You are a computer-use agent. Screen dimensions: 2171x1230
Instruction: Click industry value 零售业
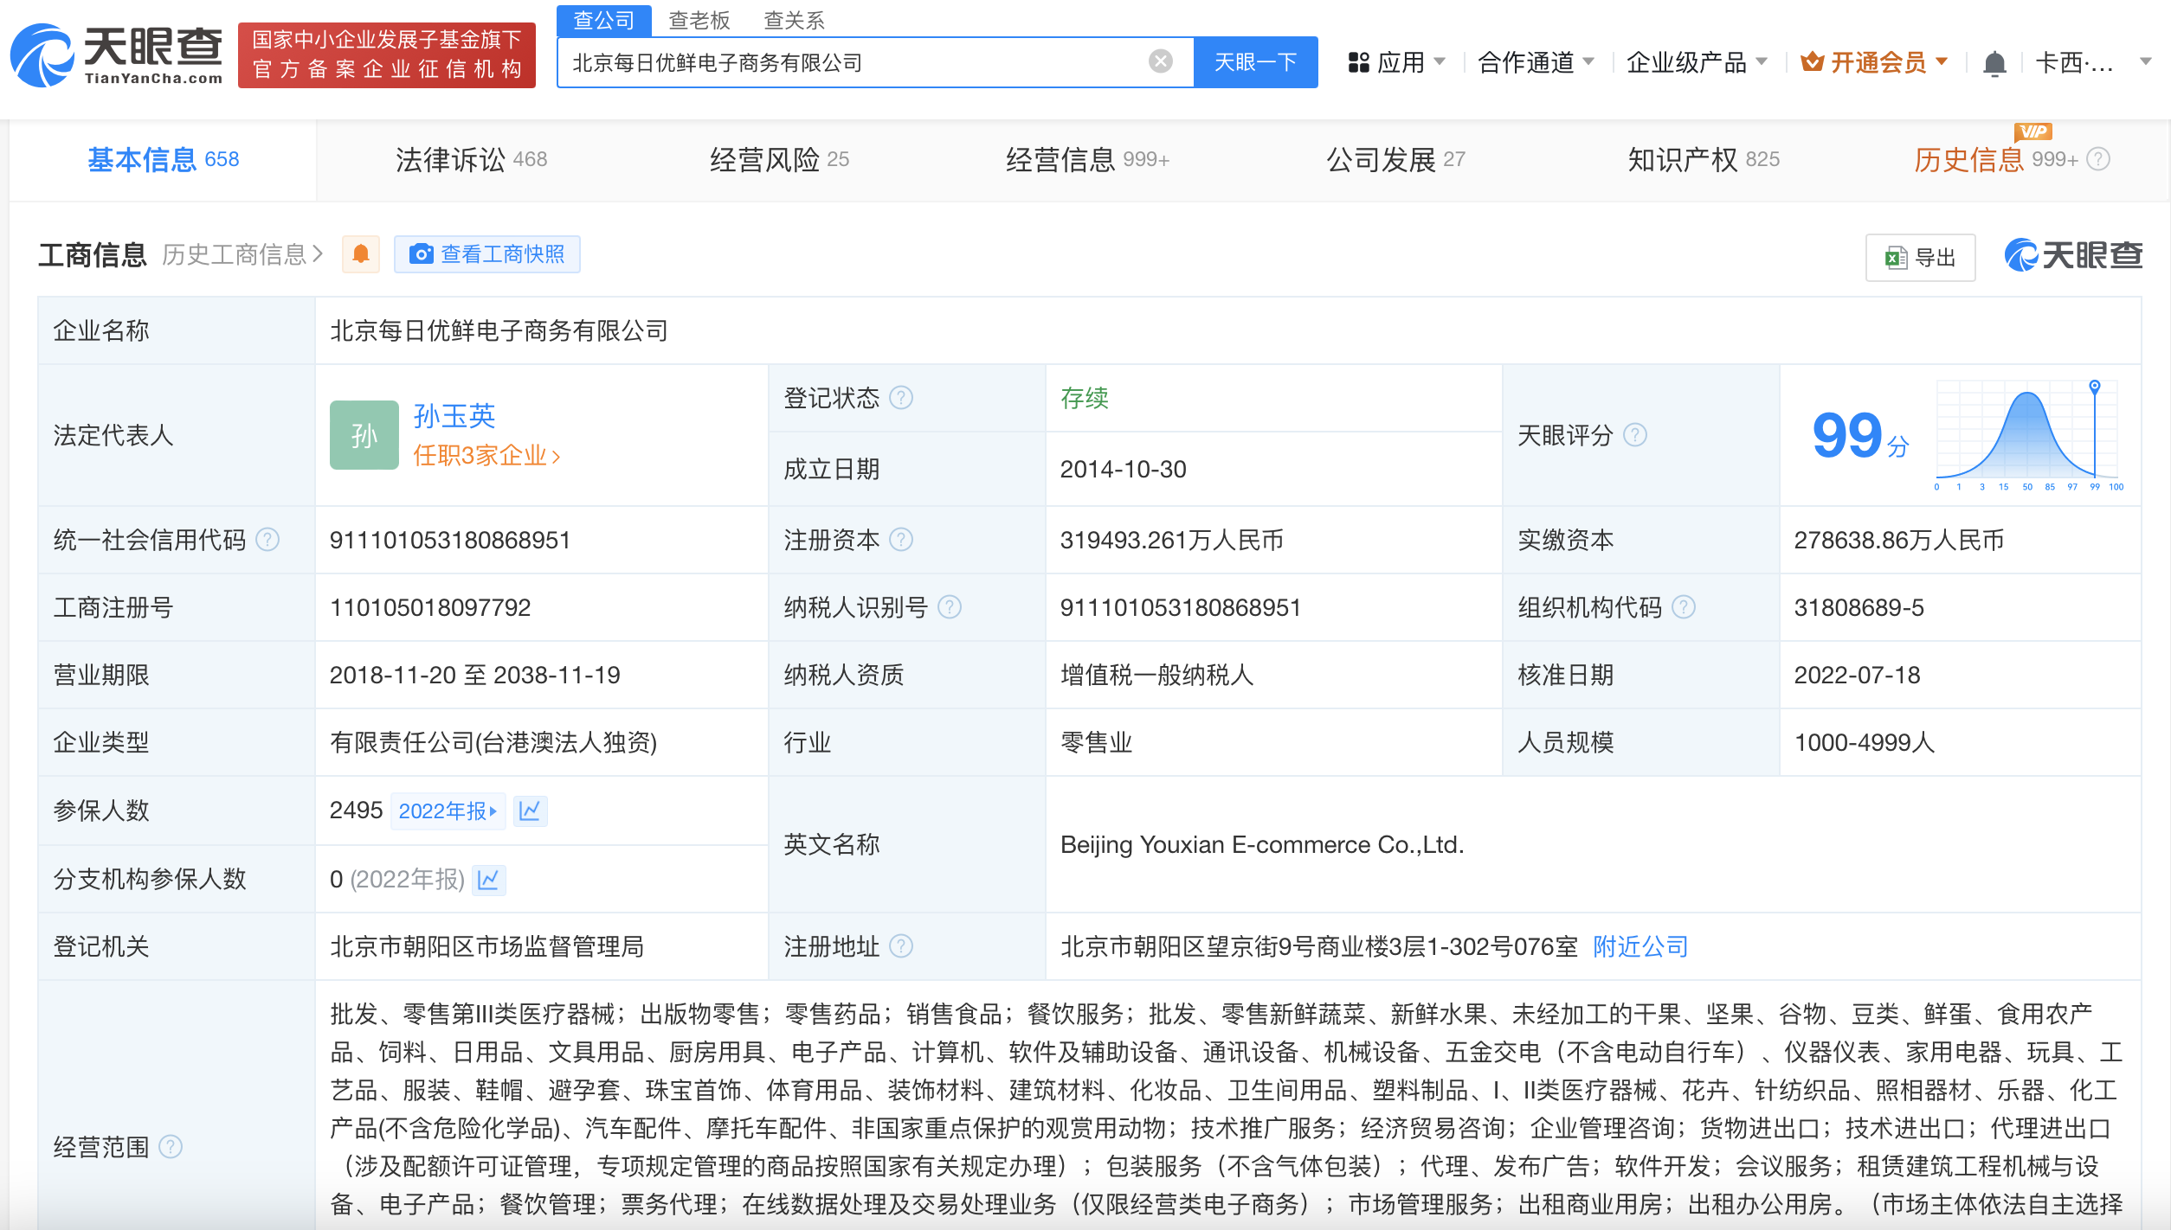[1097, 742]
